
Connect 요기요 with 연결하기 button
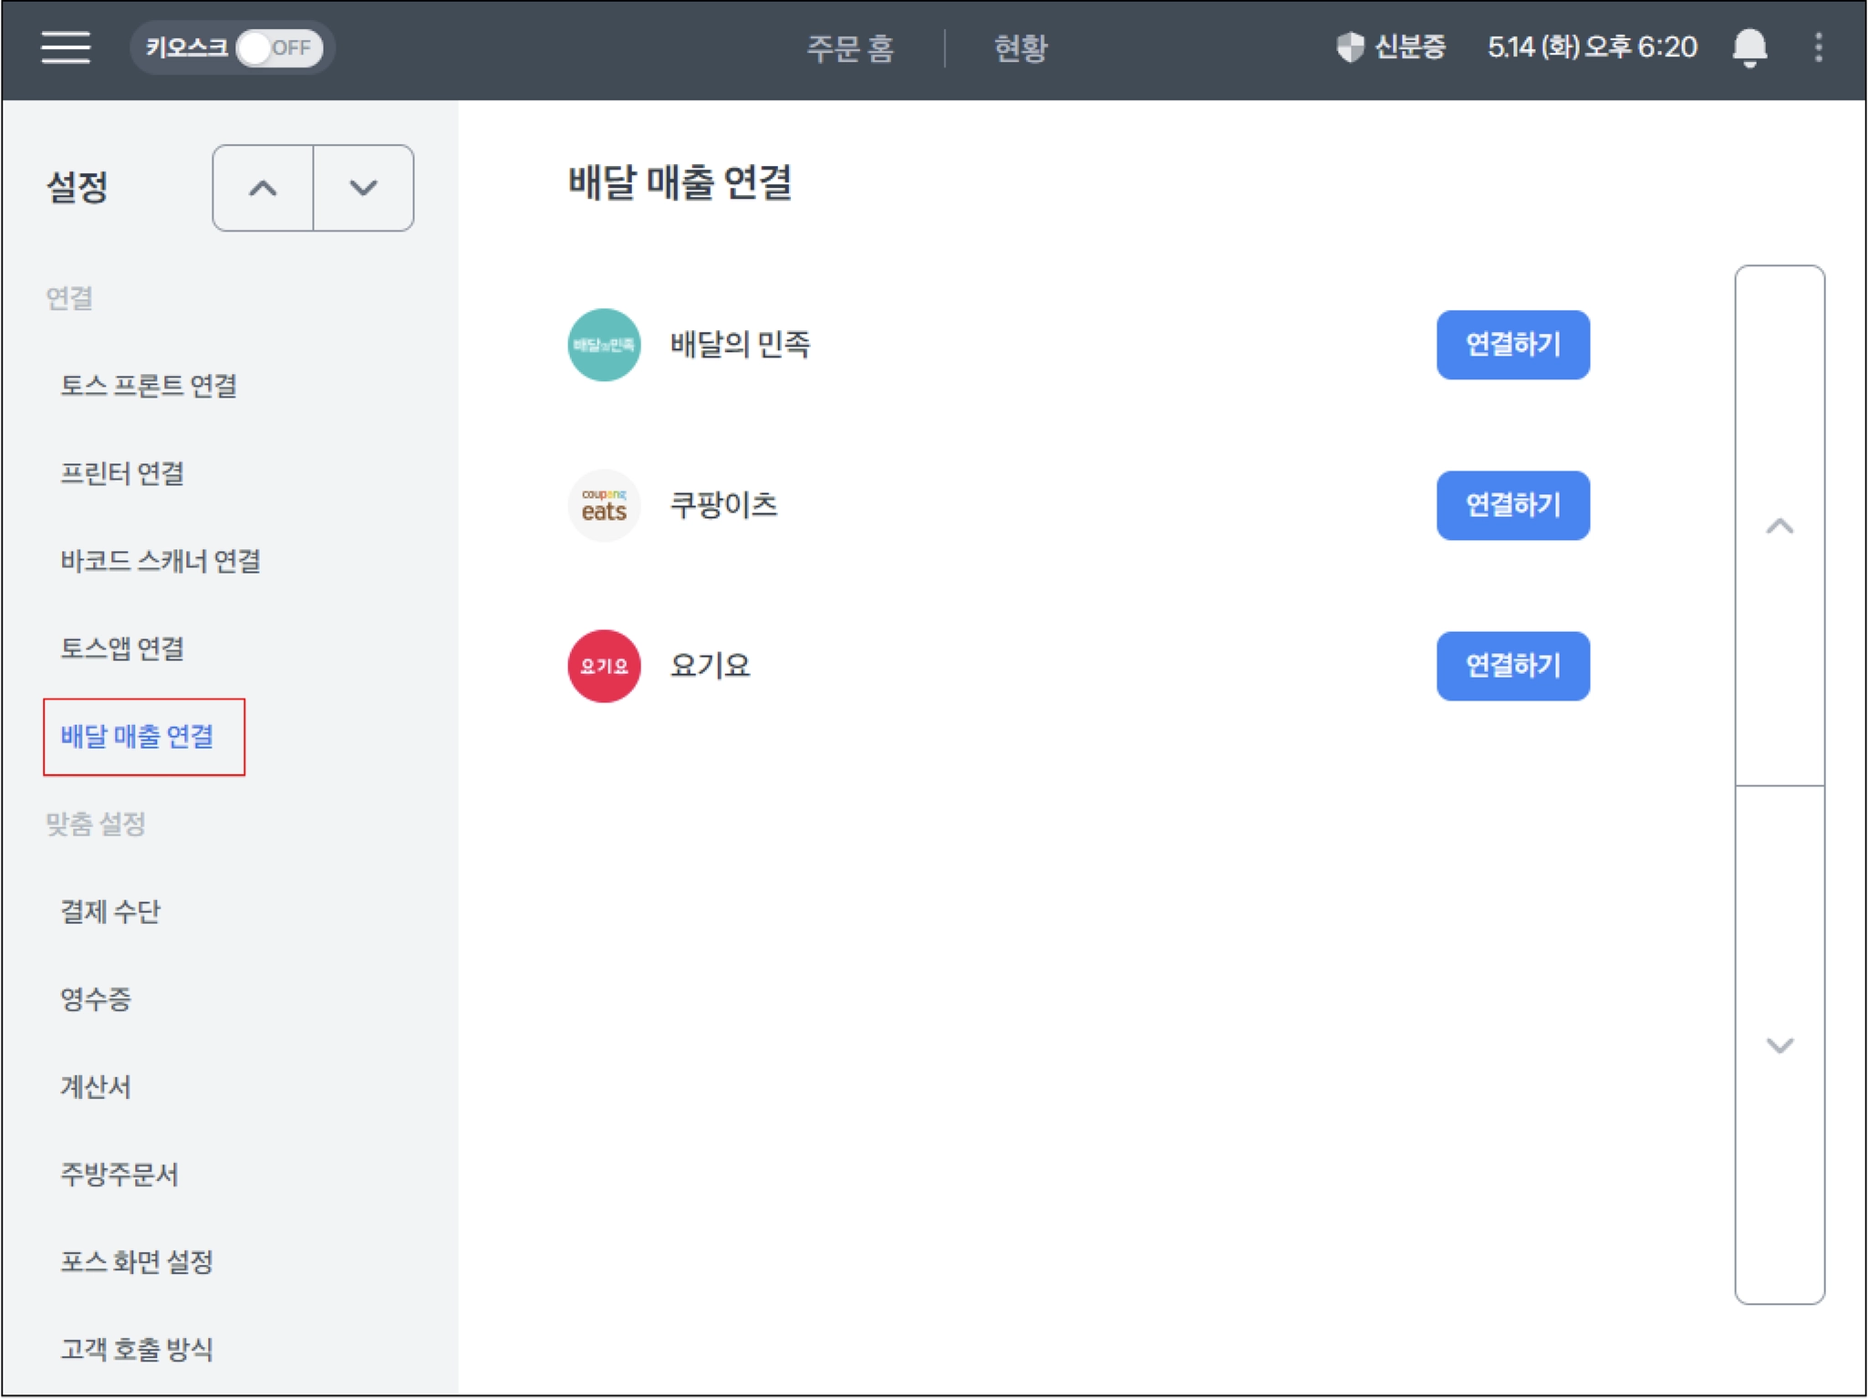tap(1512, 666)
